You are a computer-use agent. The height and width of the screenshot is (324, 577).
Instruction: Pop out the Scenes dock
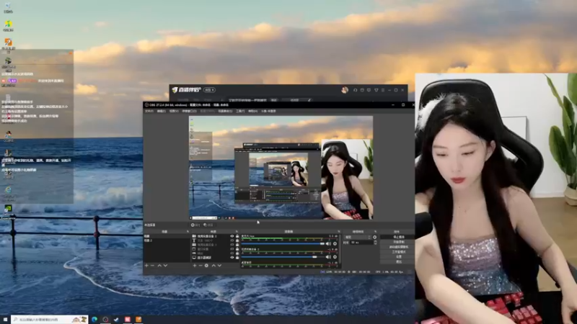pos(188,231)
